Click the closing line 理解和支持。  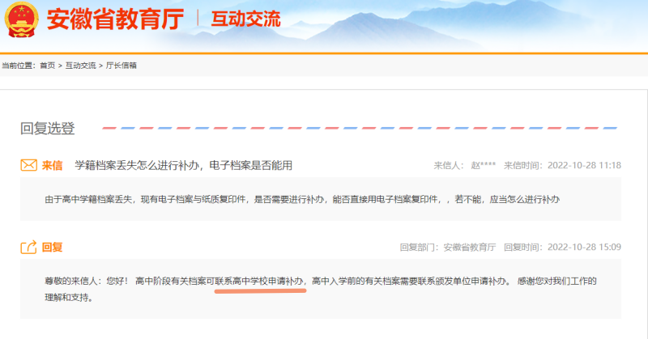pyautogui.click(x=69, y=297)
